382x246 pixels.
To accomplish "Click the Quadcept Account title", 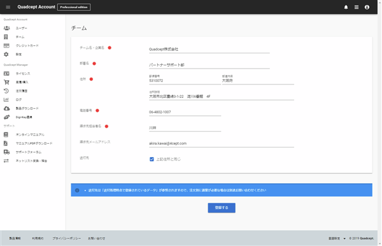I will [36, 7].
